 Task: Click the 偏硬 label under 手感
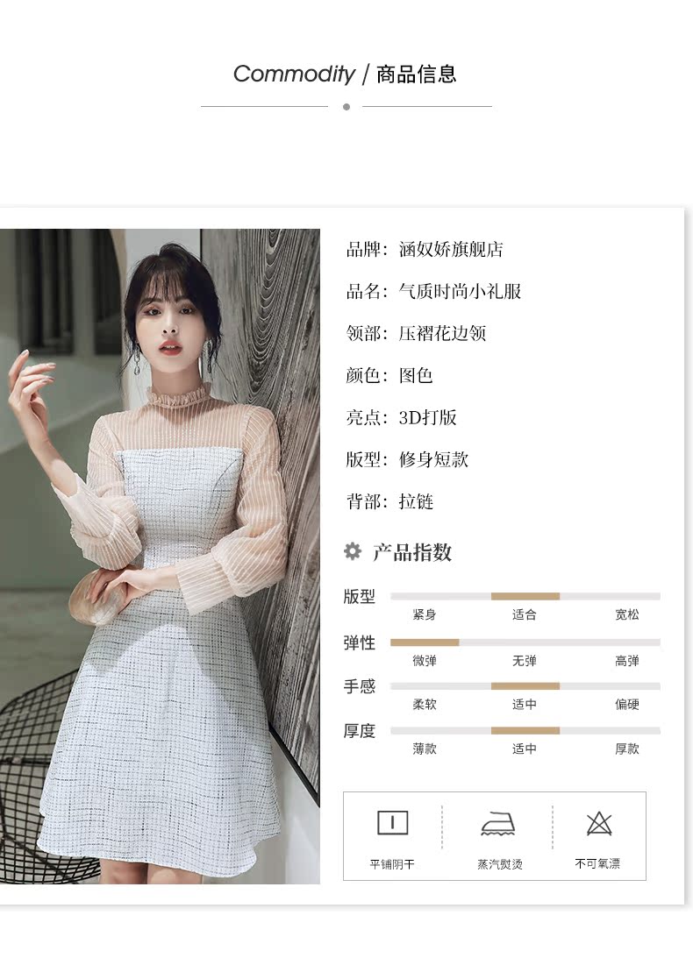coord(627,705)
